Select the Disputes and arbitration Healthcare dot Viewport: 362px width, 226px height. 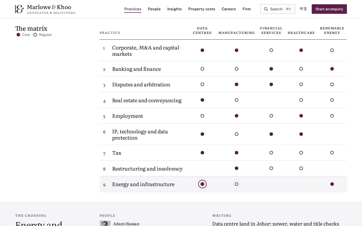(301, 84)
